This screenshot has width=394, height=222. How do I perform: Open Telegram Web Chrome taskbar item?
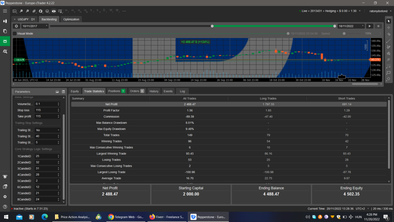(125, 217)
